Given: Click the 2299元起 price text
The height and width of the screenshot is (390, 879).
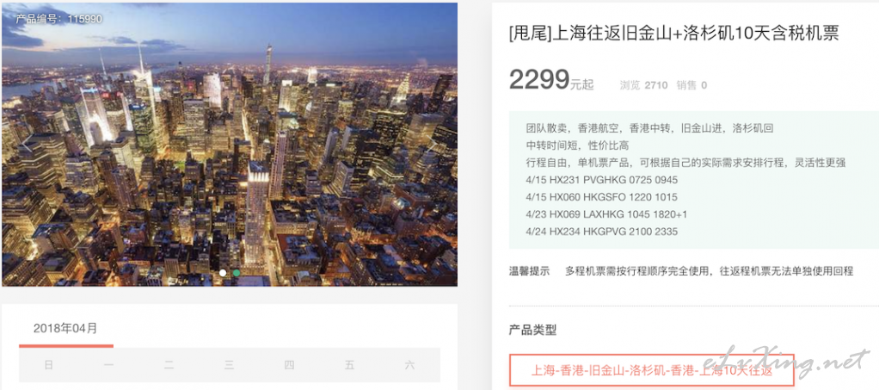Looking at the screenshot, I should pos(551,80).
